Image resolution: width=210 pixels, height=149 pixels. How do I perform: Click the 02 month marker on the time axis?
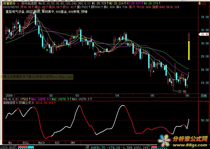pyautogui.click(x=51, y=96)
